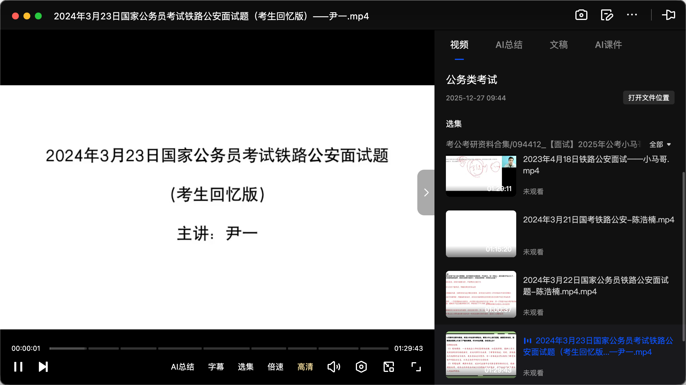Click the 打开文件位置 button
The height and width of the screenshot is (385, 686).
648,98
